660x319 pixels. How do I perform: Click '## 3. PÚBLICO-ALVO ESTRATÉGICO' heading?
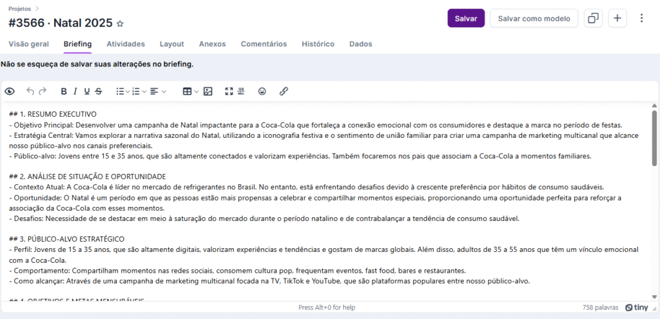coord(66,238)
